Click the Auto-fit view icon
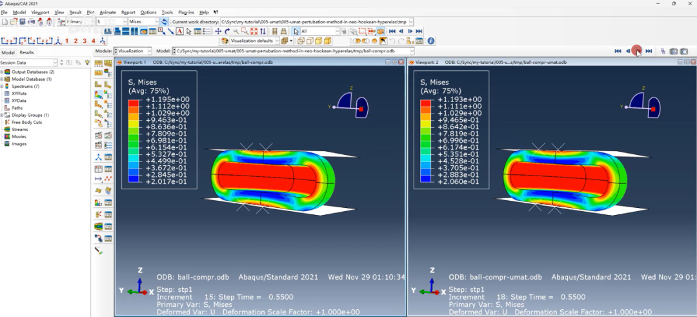The height and width of the screenshot is (317, 697). pos(255,31)
